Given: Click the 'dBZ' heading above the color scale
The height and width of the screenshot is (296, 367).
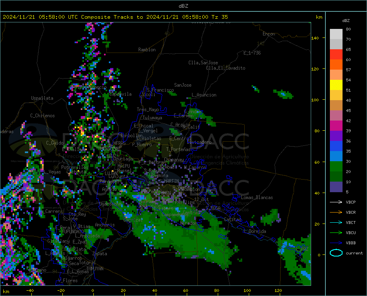Looking at the screenshot, I should (x=346, y=20).
